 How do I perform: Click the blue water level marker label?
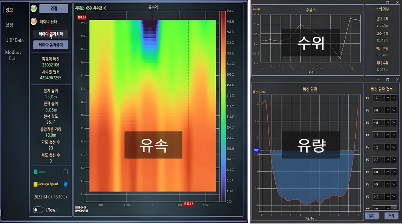257,150
